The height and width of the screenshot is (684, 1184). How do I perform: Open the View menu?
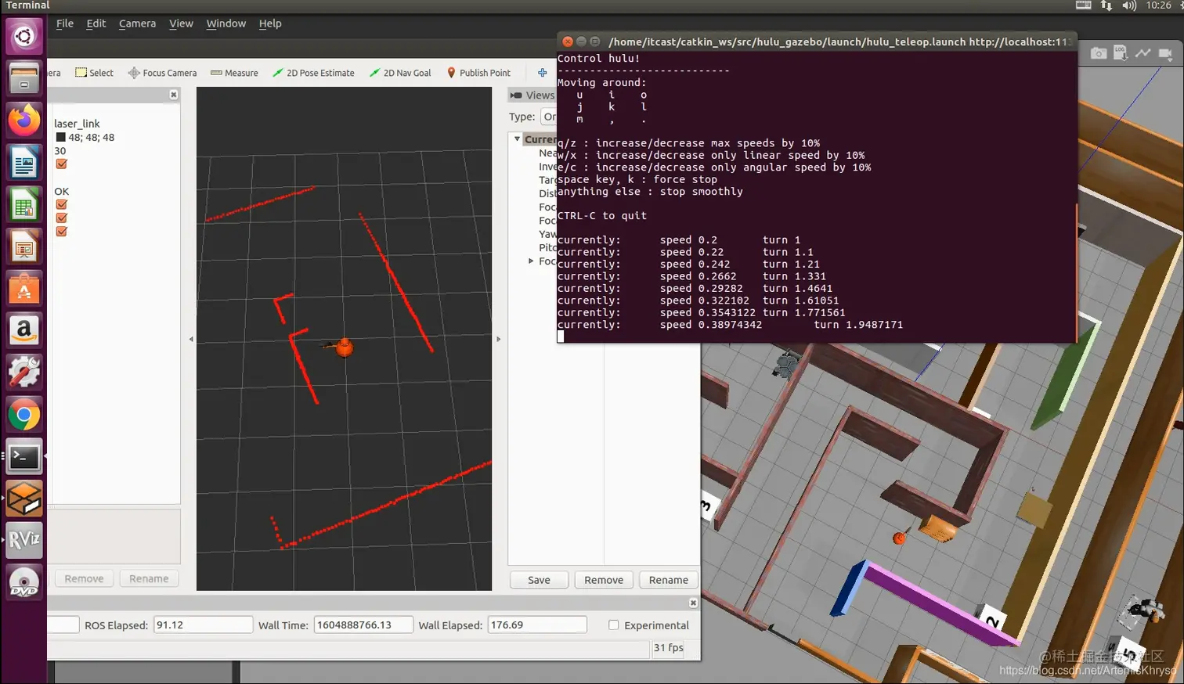point(181,23)
